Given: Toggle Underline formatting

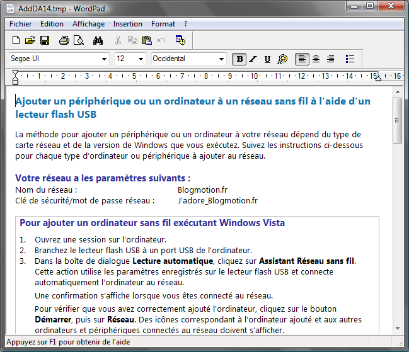Looking at the screenshot, I should point(267,59).
